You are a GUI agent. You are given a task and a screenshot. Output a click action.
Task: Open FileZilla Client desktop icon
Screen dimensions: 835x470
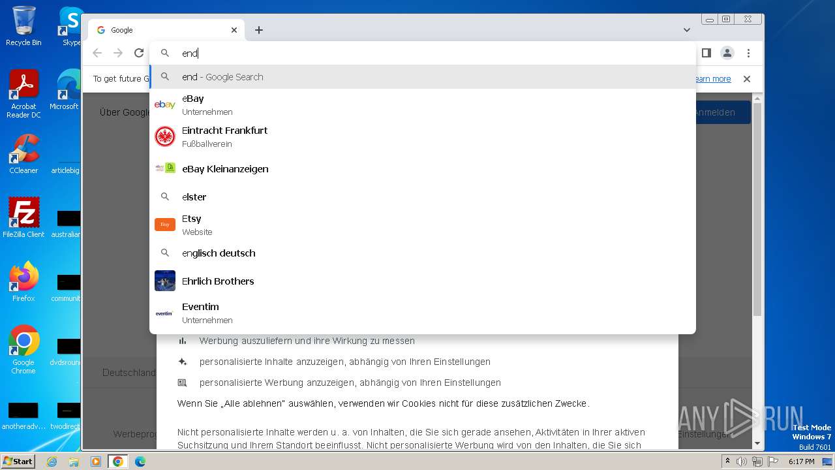tap(23, 217)
